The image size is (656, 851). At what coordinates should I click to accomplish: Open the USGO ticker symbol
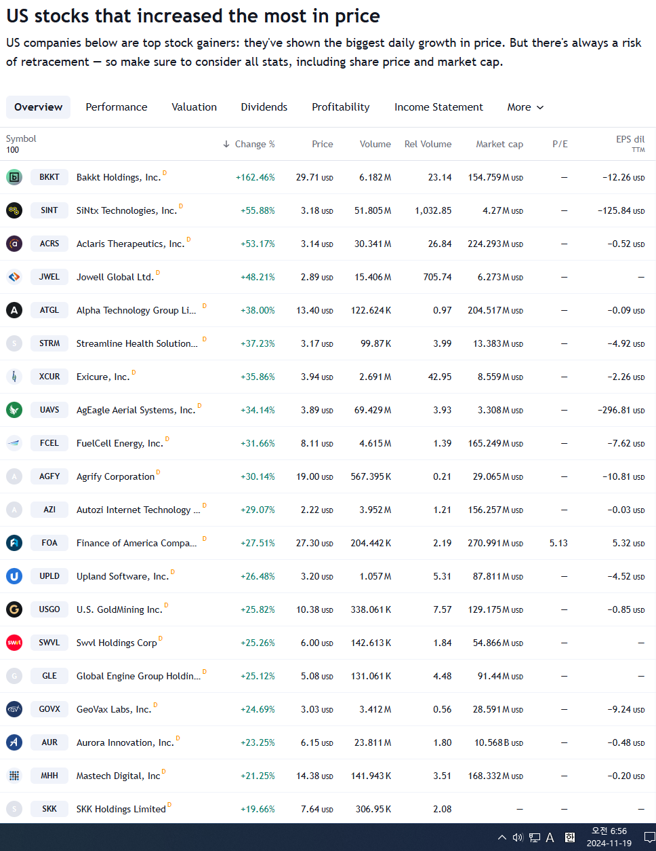point(49,609)
